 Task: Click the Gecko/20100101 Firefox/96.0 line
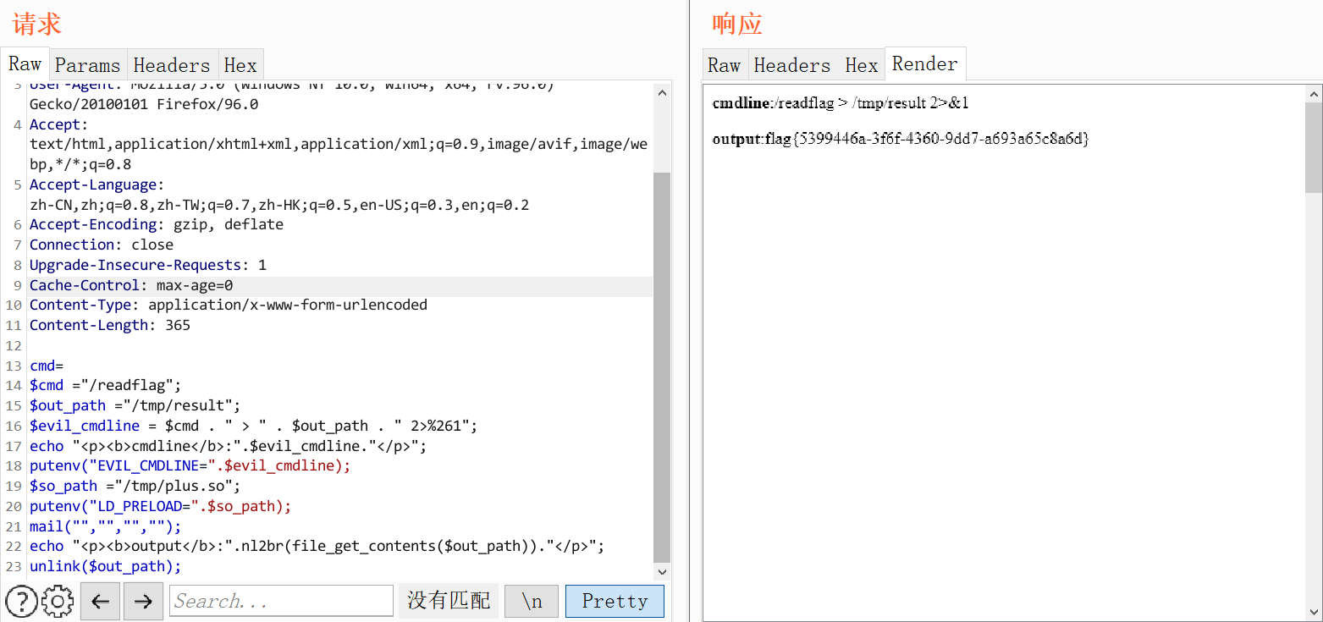144,105
